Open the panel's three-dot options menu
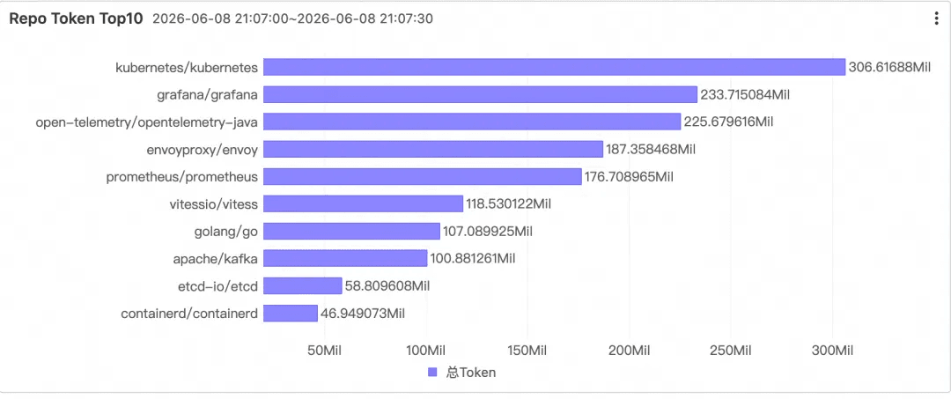 click(x=937, y=18)
